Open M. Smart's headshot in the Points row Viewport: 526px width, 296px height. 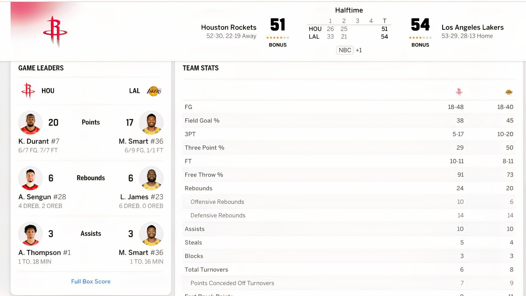point(151,123)
